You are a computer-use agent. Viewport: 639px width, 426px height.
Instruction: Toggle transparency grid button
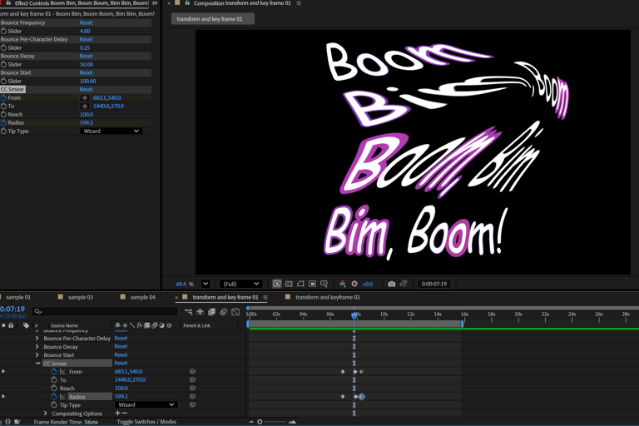[289, 284]
